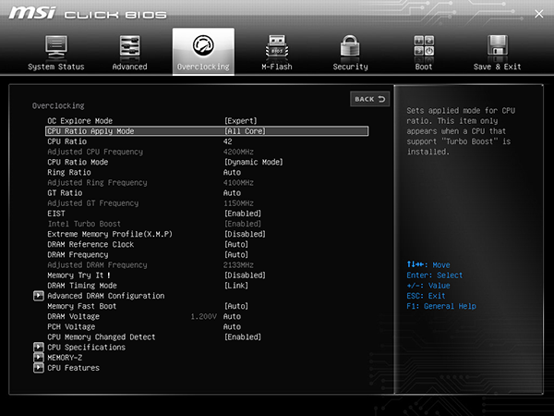Change OC Explore Mode [Expert] value
Viewport: 554px width, 416px height.
pyautogui.click(x=241, y=121)
